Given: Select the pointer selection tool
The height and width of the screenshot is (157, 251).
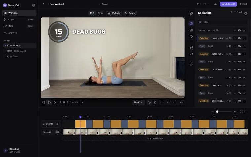Looking at the screenshot, I should click(149, 103).
